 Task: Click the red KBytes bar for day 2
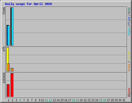point(12,85)
